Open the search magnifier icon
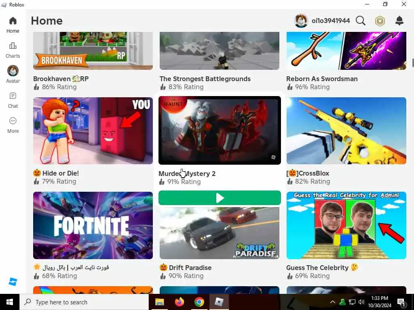The height and width of the screenshot is (310, 414). pos(360,21)
